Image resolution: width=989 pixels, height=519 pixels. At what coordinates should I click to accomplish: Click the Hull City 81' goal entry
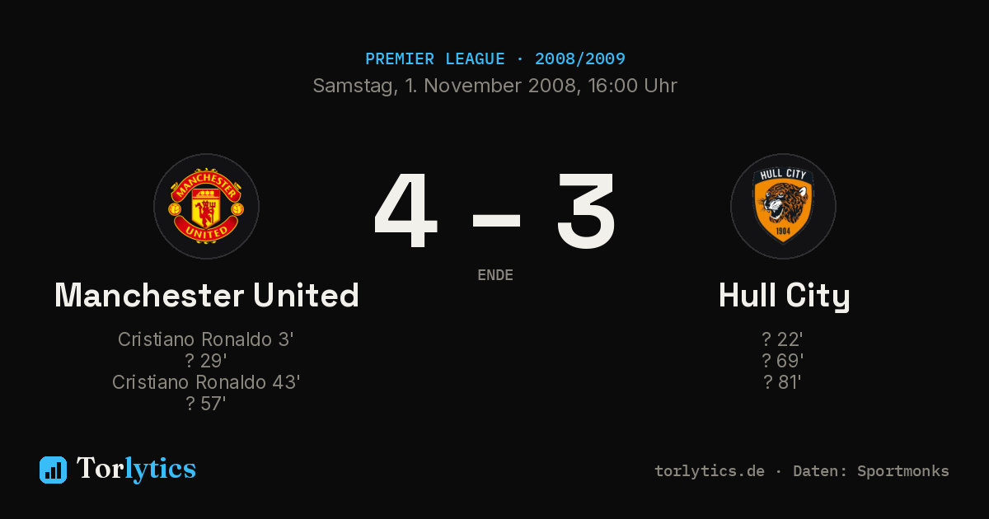pos(783,382)
